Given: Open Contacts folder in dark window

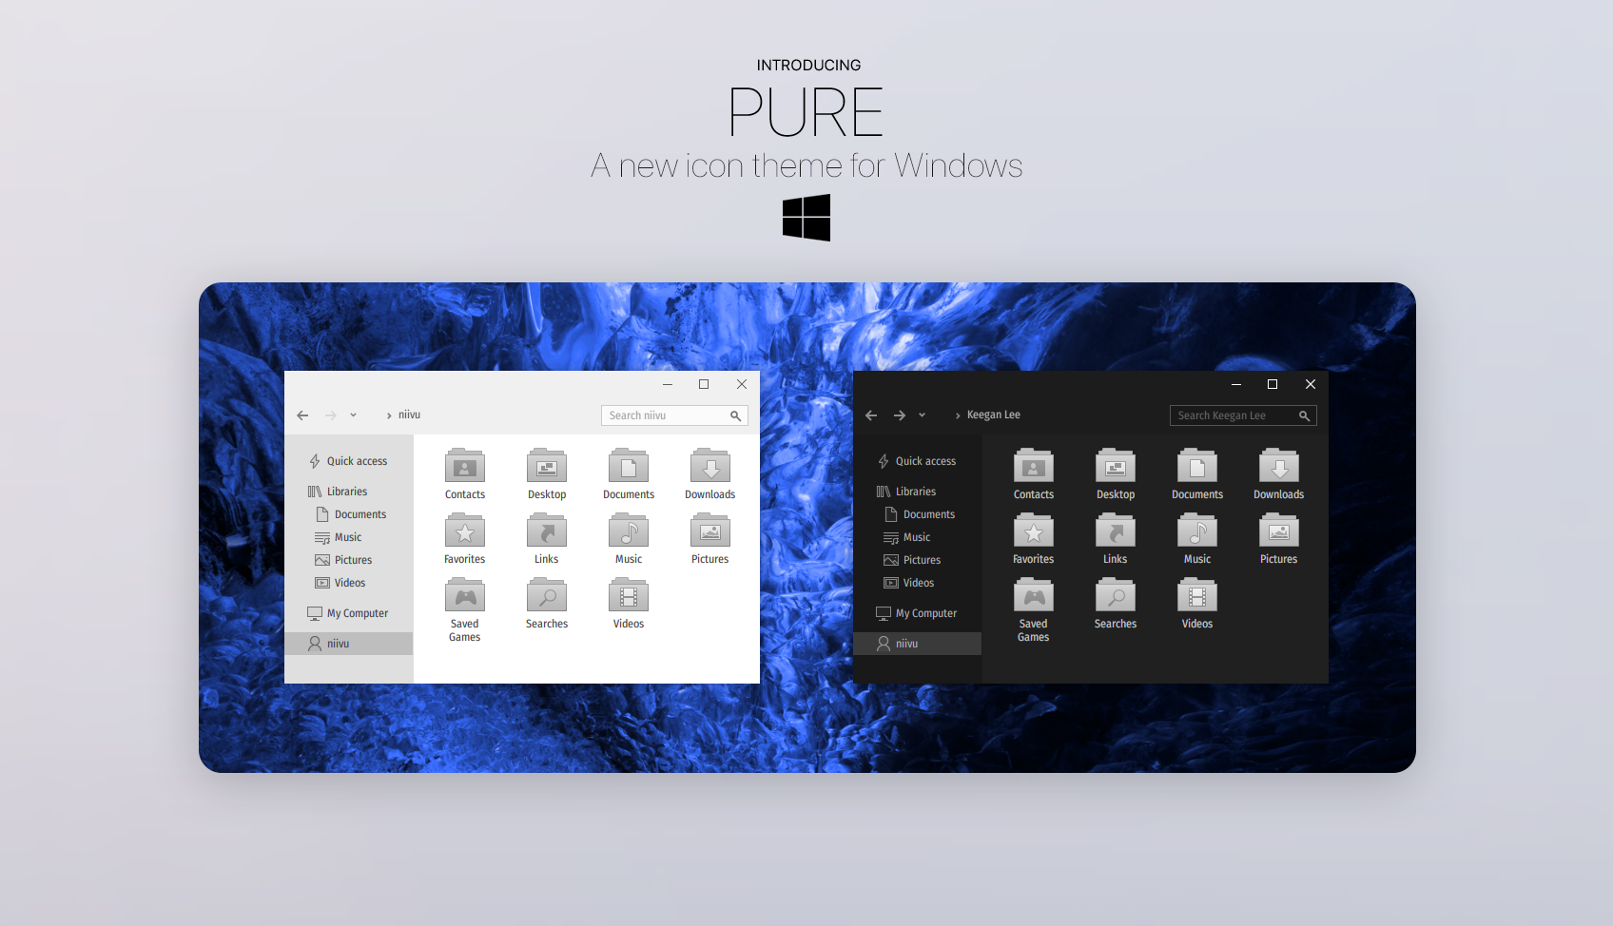Looking at the screenshot, I should [x=1034, y=473].
